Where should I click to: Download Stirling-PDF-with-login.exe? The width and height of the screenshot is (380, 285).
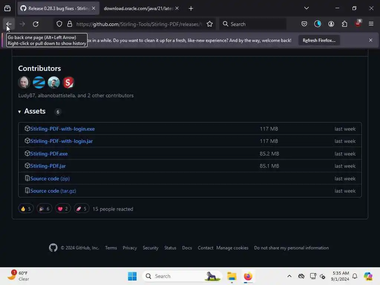coord(62,129)
